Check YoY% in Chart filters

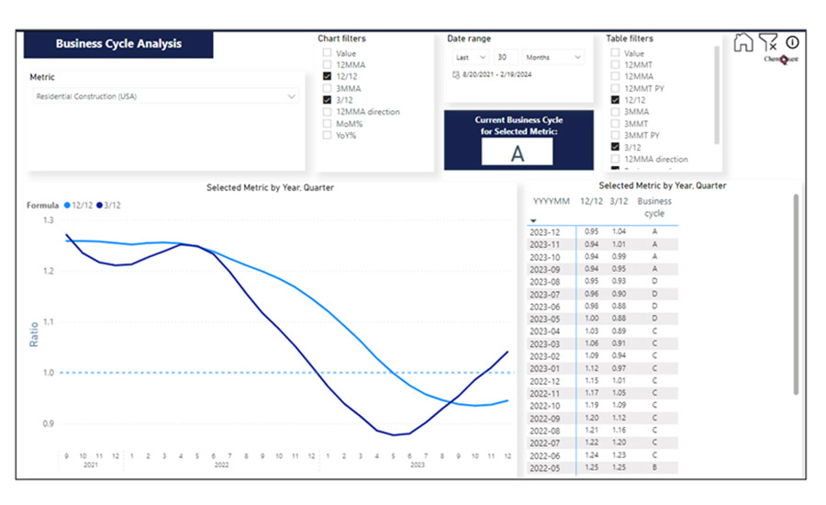pos(327,135)
